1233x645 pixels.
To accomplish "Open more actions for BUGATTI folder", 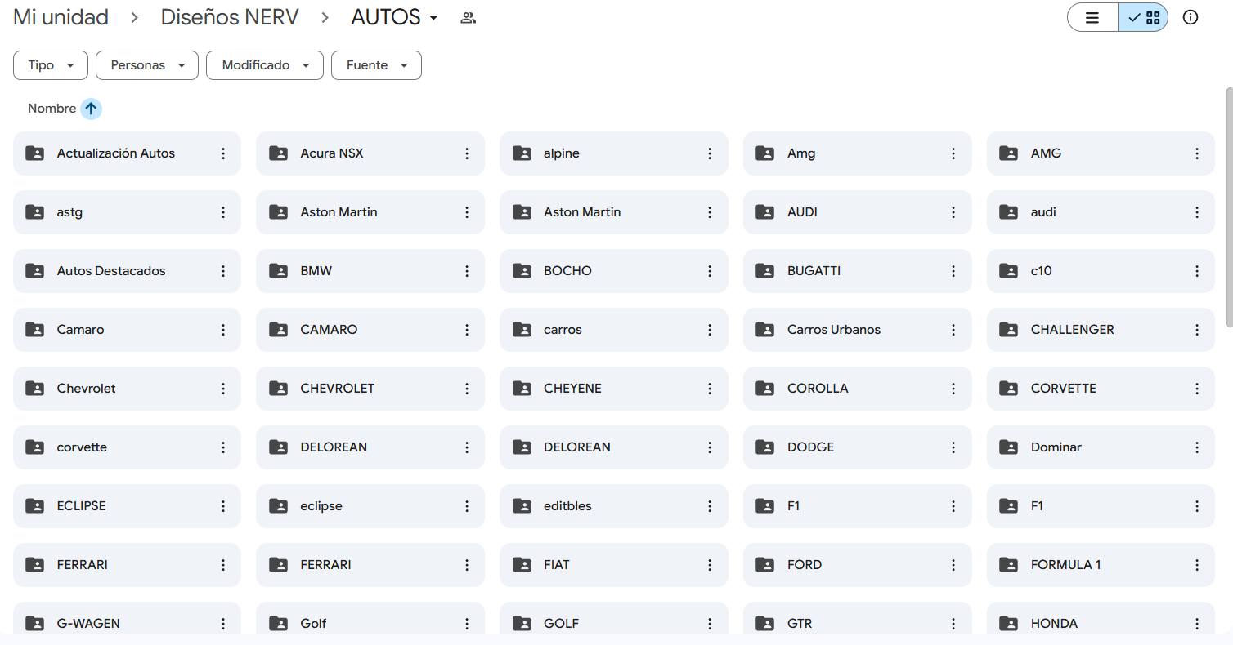I will coord(953,271).
